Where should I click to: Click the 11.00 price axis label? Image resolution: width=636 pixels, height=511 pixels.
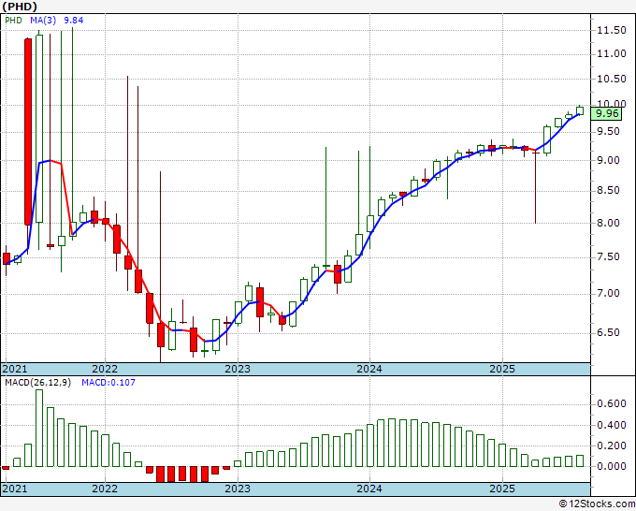pyautogui.click(x=612, y=54)
